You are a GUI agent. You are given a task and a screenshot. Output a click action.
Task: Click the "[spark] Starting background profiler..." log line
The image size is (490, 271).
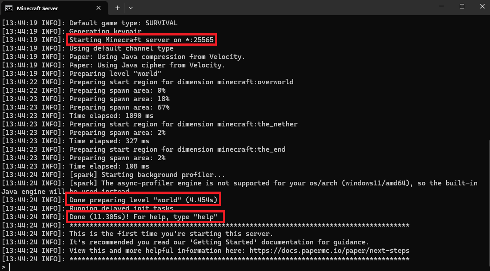[x=147, y=175]
